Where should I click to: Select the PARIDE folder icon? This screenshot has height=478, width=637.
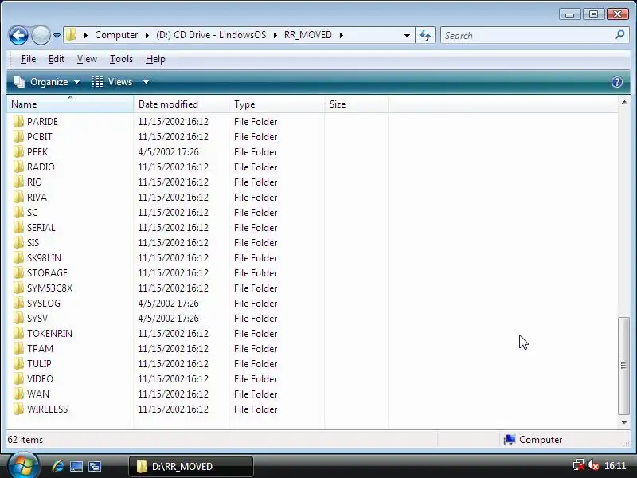click(18, 122)
